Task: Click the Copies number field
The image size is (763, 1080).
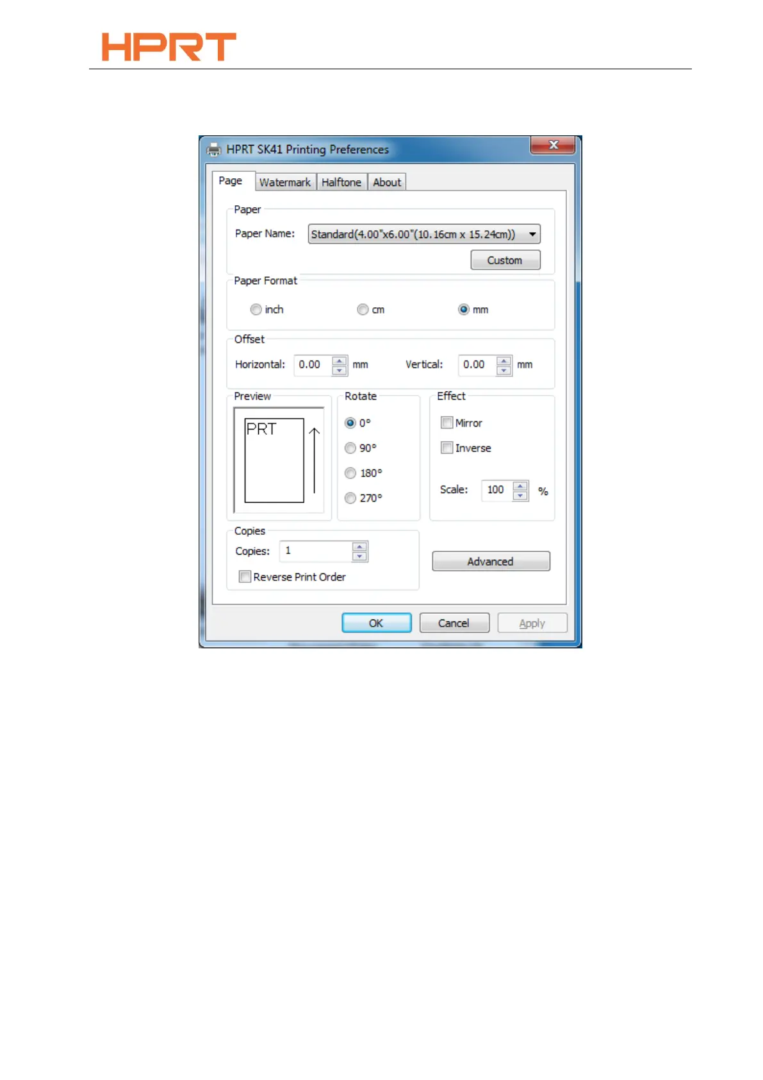Action: [x=316, y=552]
